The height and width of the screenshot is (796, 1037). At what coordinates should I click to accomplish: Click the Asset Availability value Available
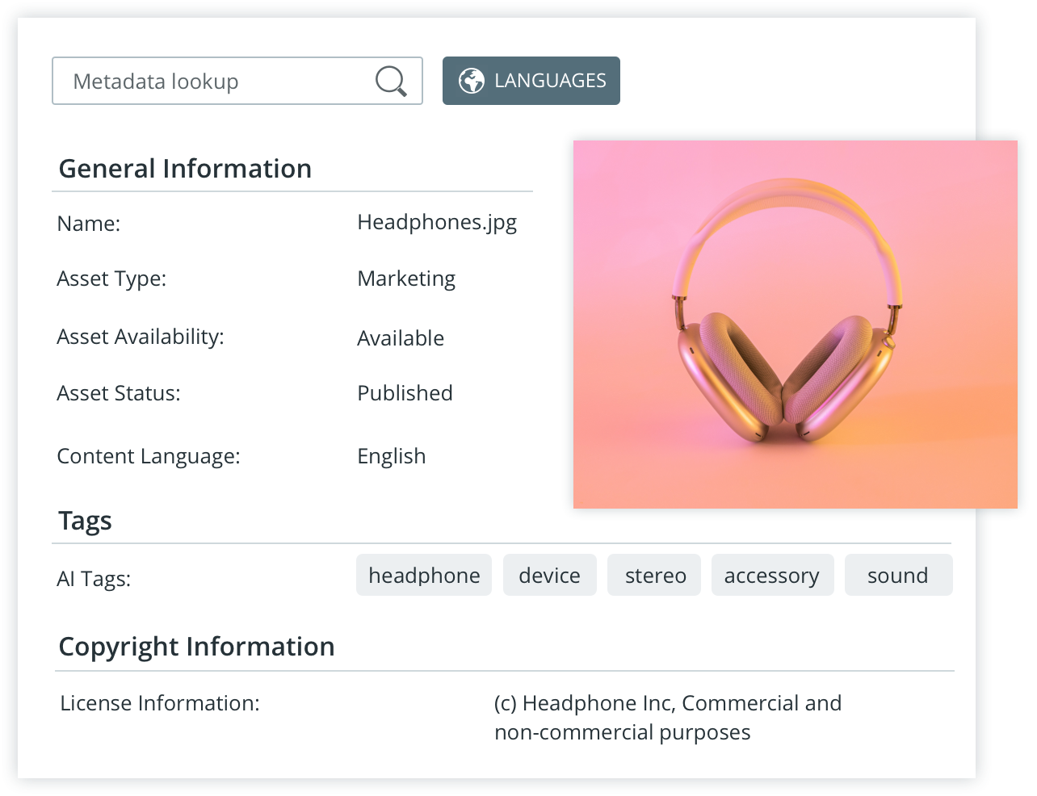click(x=401, y=338)
